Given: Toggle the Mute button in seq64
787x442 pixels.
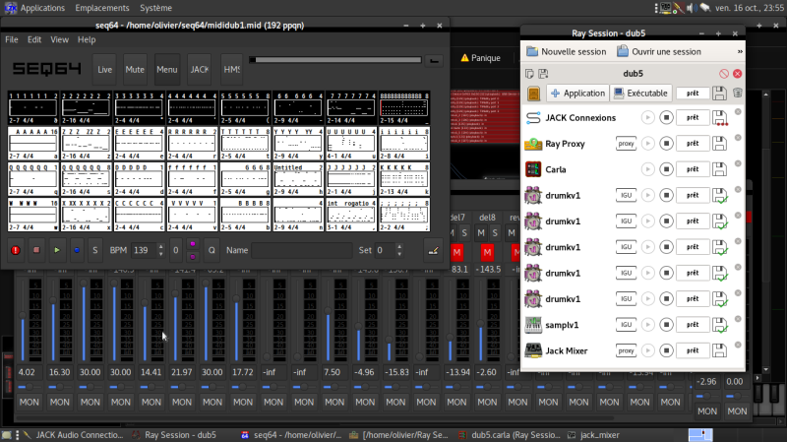Looking at the screenshot, I should (x=135, y=70).
